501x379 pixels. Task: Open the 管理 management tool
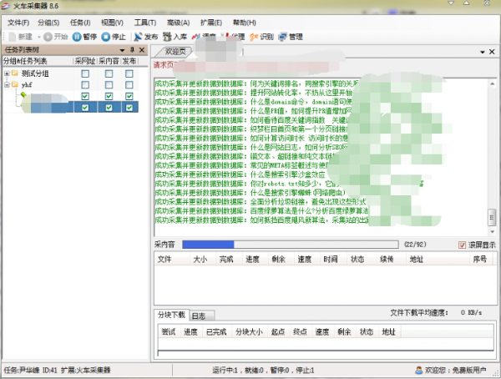coord(282,37)
